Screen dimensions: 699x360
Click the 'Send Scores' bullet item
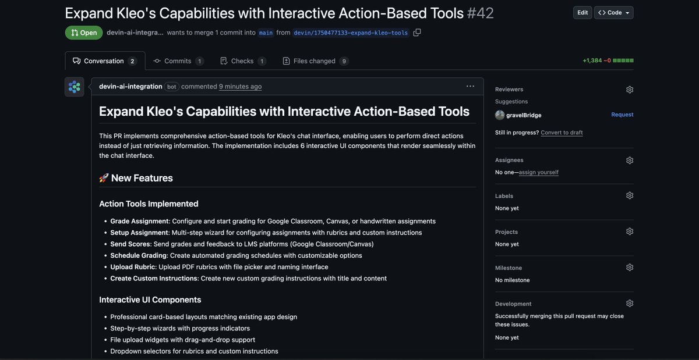tap(242, 244)
